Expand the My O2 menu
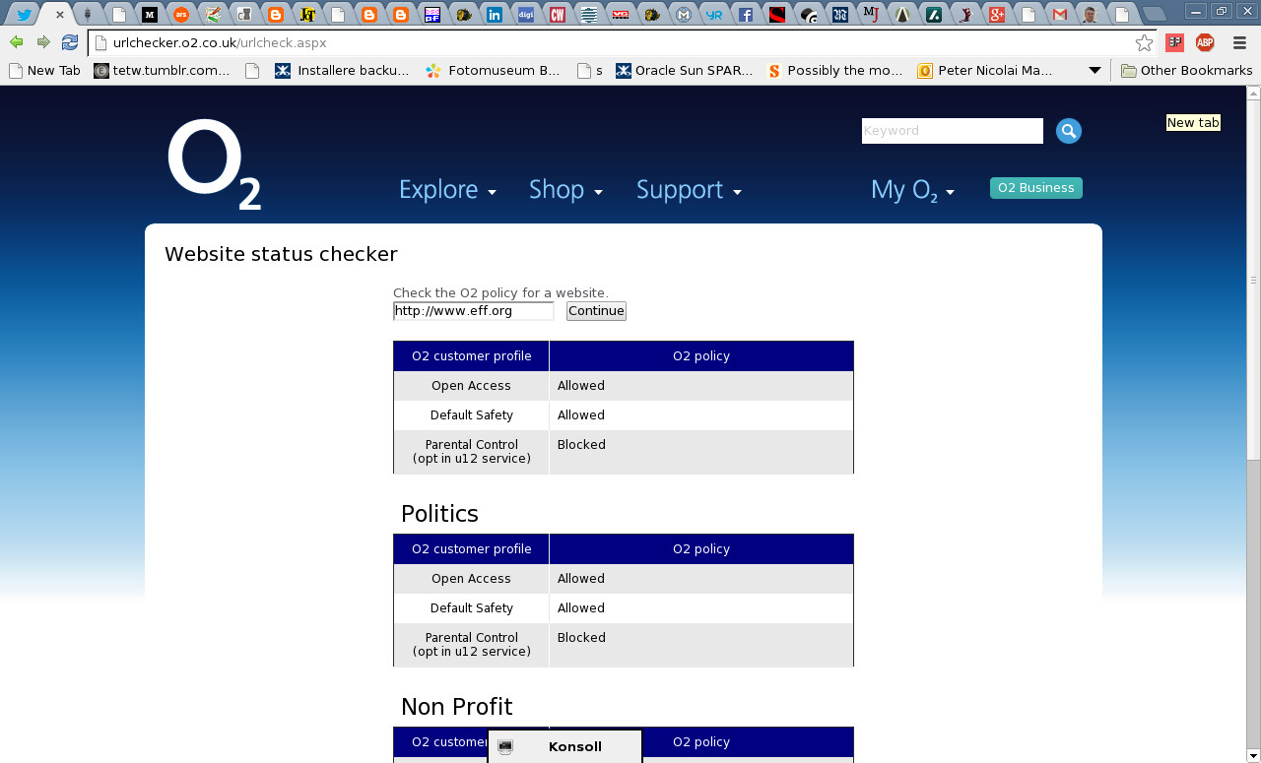1261x763 pixels. click(x=912, y=190)
